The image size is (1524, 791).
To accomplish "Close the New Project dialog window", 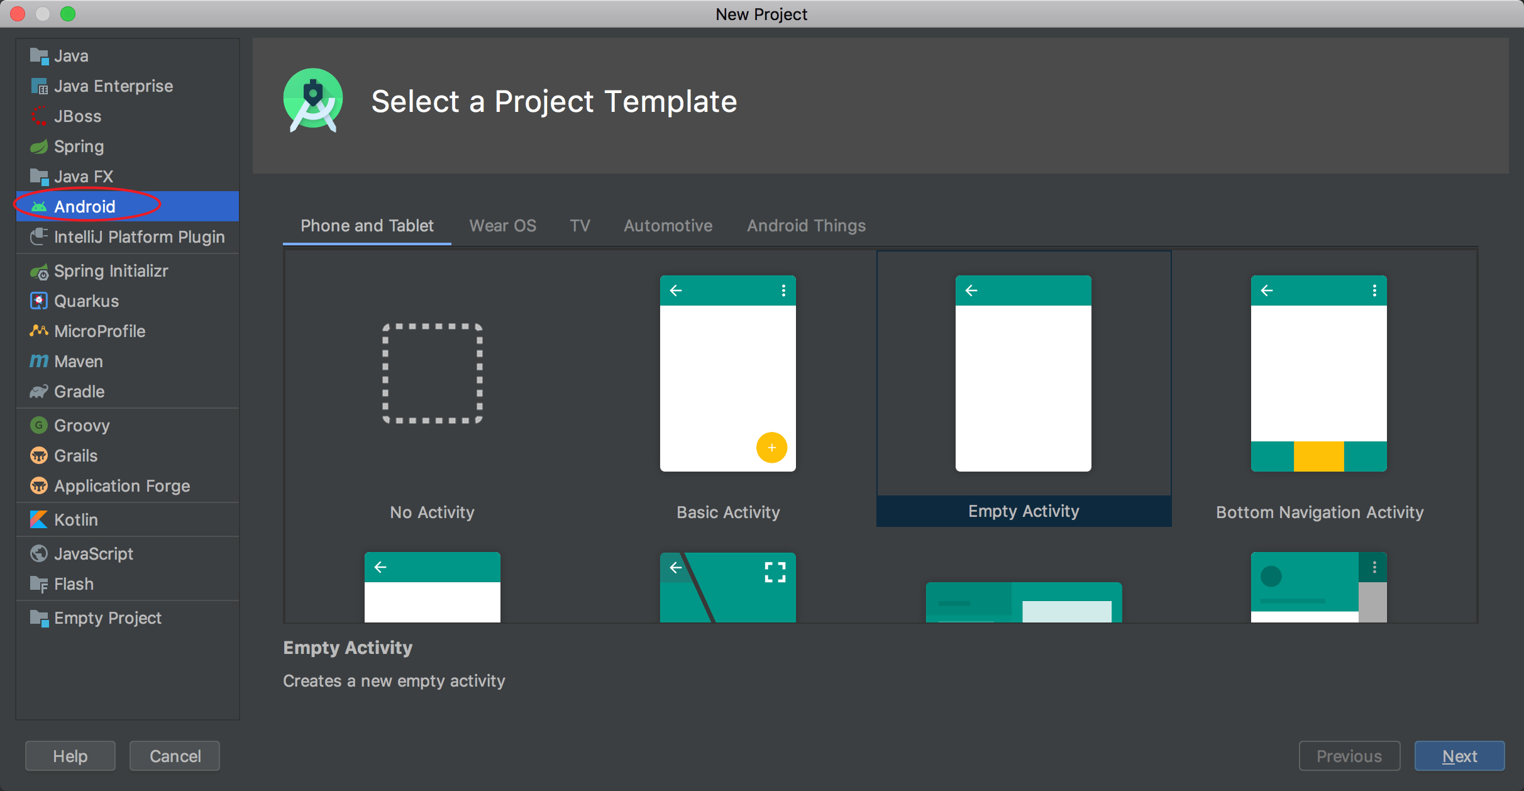I will [x=18, y=14].
